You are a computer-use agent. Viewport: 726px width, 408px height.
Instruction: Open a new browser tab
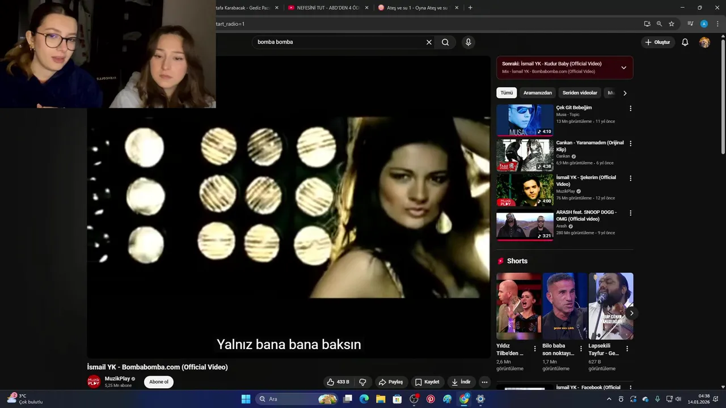tap(470, 8)
